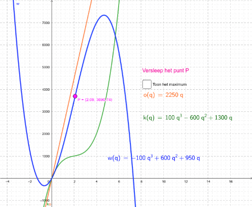Click the -1000 label on y-axis
The image size is (252, 207).
(x=45, y=201)
